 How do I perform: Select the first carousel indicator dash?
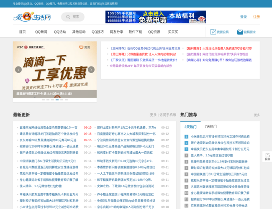(44, 100)
